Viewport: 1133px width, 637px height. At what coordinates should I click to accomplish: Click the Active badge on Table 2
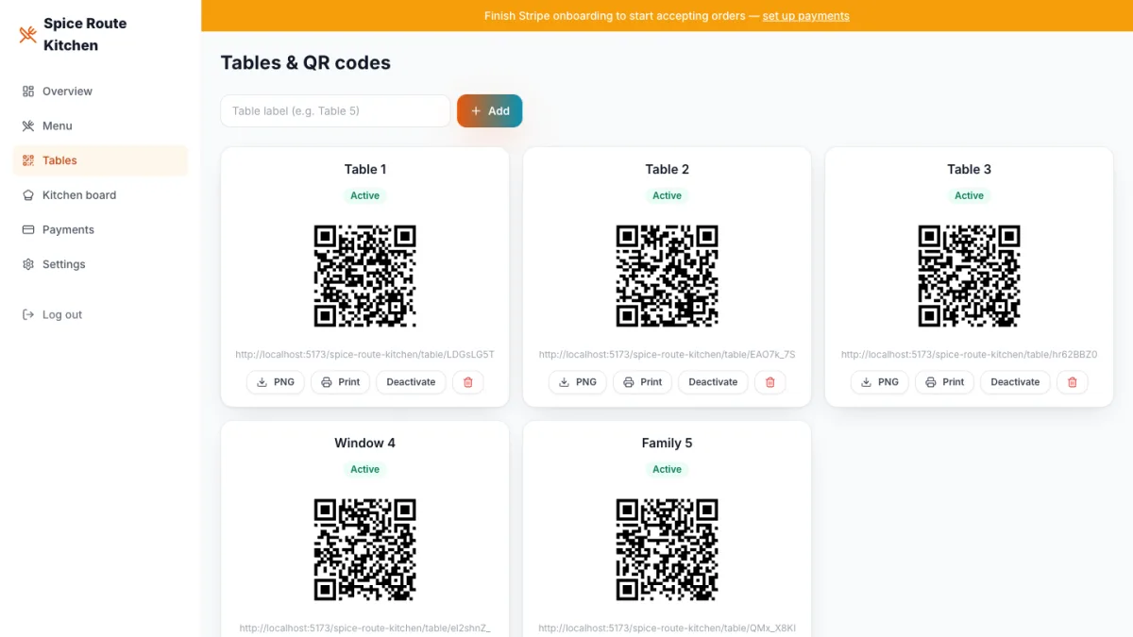668,196
